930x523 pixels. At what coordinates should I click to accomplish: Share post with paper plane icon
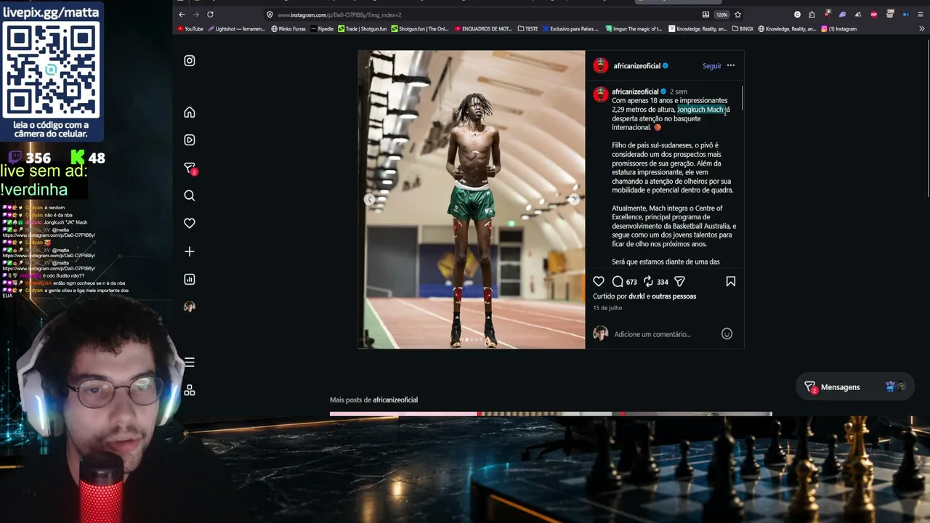(x=680, y=281)
